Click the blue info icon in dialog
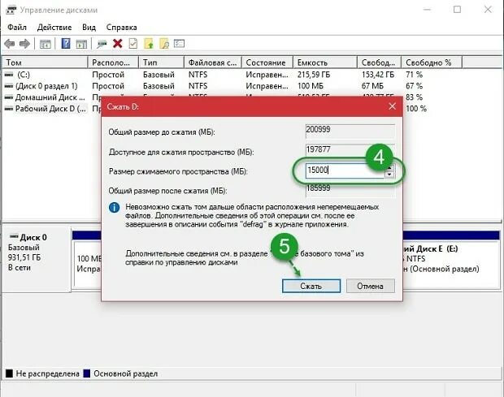The image size is (504, 397). coord(114,208)
